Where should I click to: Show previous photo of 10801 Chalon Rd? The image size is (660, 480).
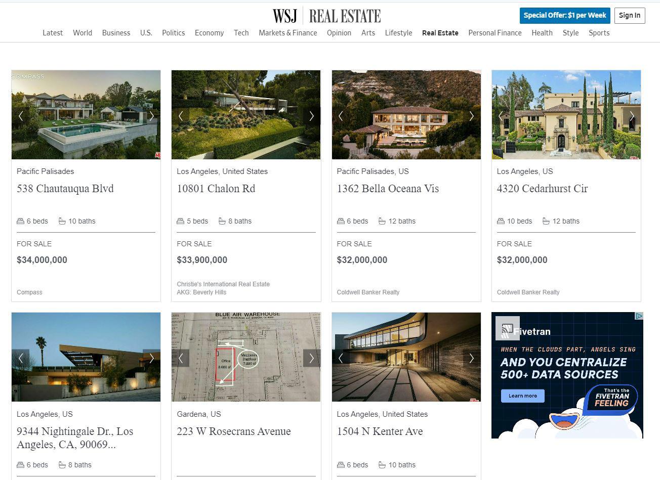click(x=181, y=116)
